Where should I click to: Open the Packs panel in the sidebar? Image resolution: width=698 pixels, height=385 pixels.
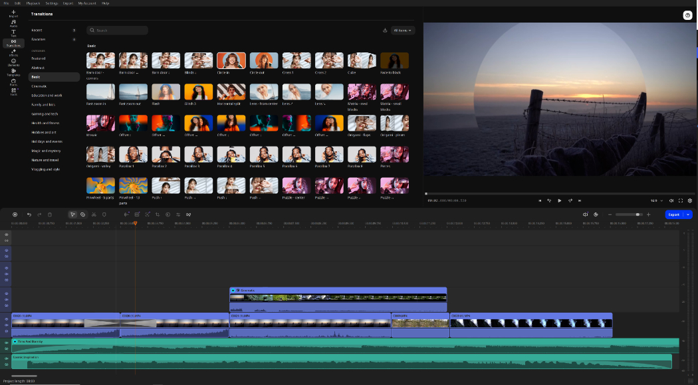(x=13, y=82)
